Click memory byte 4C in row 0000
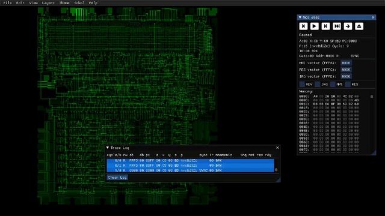This screenshot has width=385, height=216. click(x=345, y=97)
